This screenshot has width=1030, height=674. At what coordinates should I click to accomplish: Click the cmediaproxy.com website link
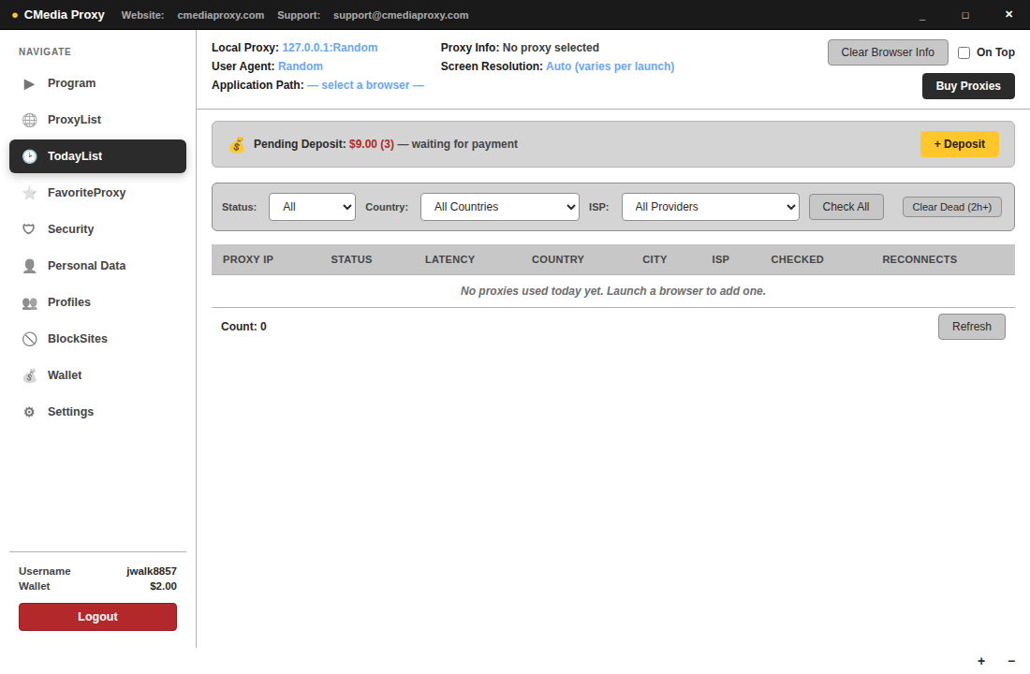click(221, 15)
